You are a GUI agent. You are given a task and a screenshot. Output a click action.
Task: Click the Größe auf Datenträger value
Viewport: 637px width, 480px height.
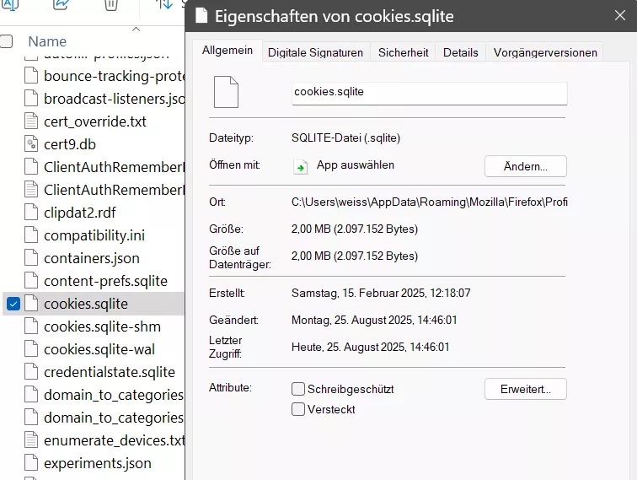click(x=354, y=256)
